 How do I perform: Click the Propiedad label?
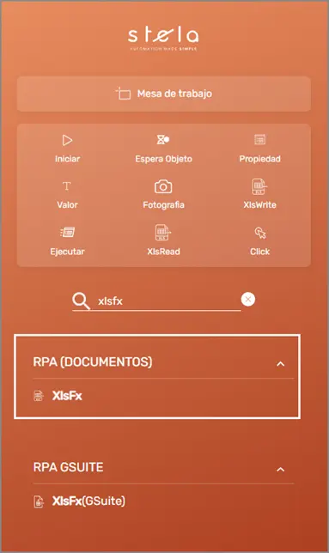(260, 159)
